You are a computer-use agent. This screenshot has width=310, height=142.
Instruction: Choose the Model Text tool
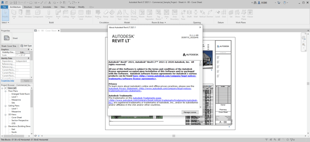119,15
